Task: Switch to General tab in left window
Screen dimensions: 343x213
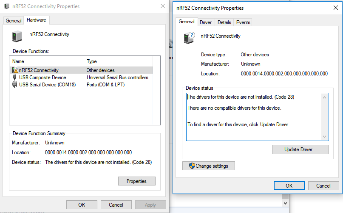Action: pyautogui.click(x=14, y=21)
